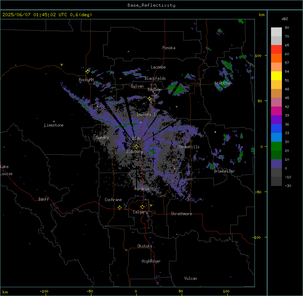This screenshot has width=303, height=296.
Task: Select the red 60-65 dBZ legend swatch
Action: click(x=276, y=50)
